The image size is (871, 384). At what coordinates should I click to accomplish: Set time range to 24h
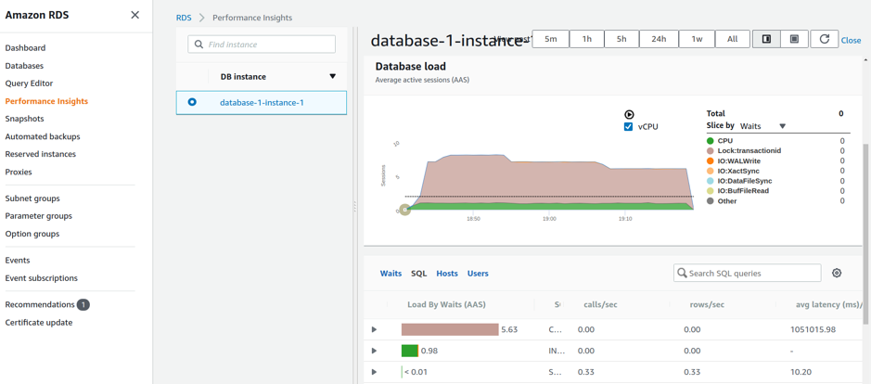coord(659,40)
